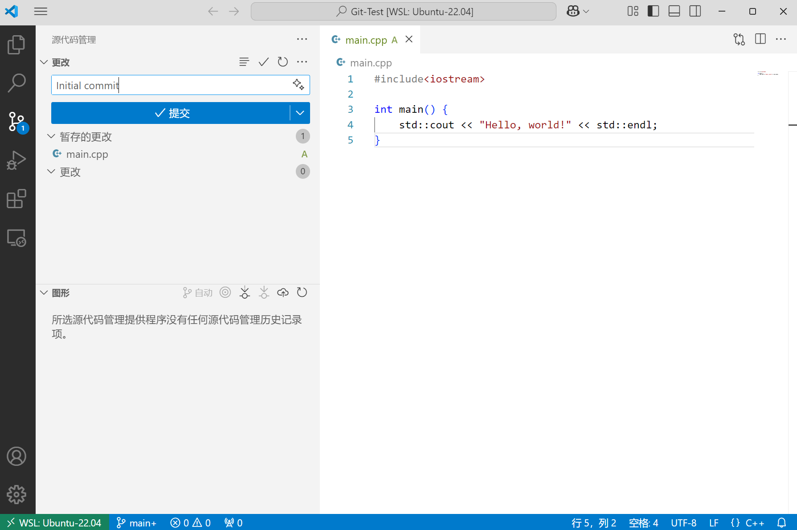Open the commit button dropdown arrow

[x=300, y=113]
